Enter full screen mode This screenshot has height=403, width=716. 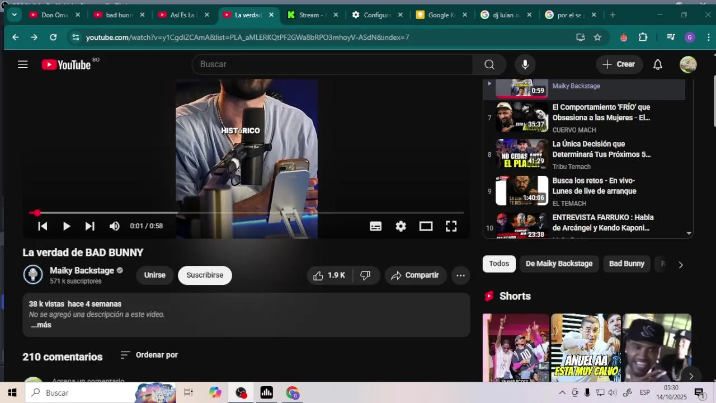click(x=451, y=226)
